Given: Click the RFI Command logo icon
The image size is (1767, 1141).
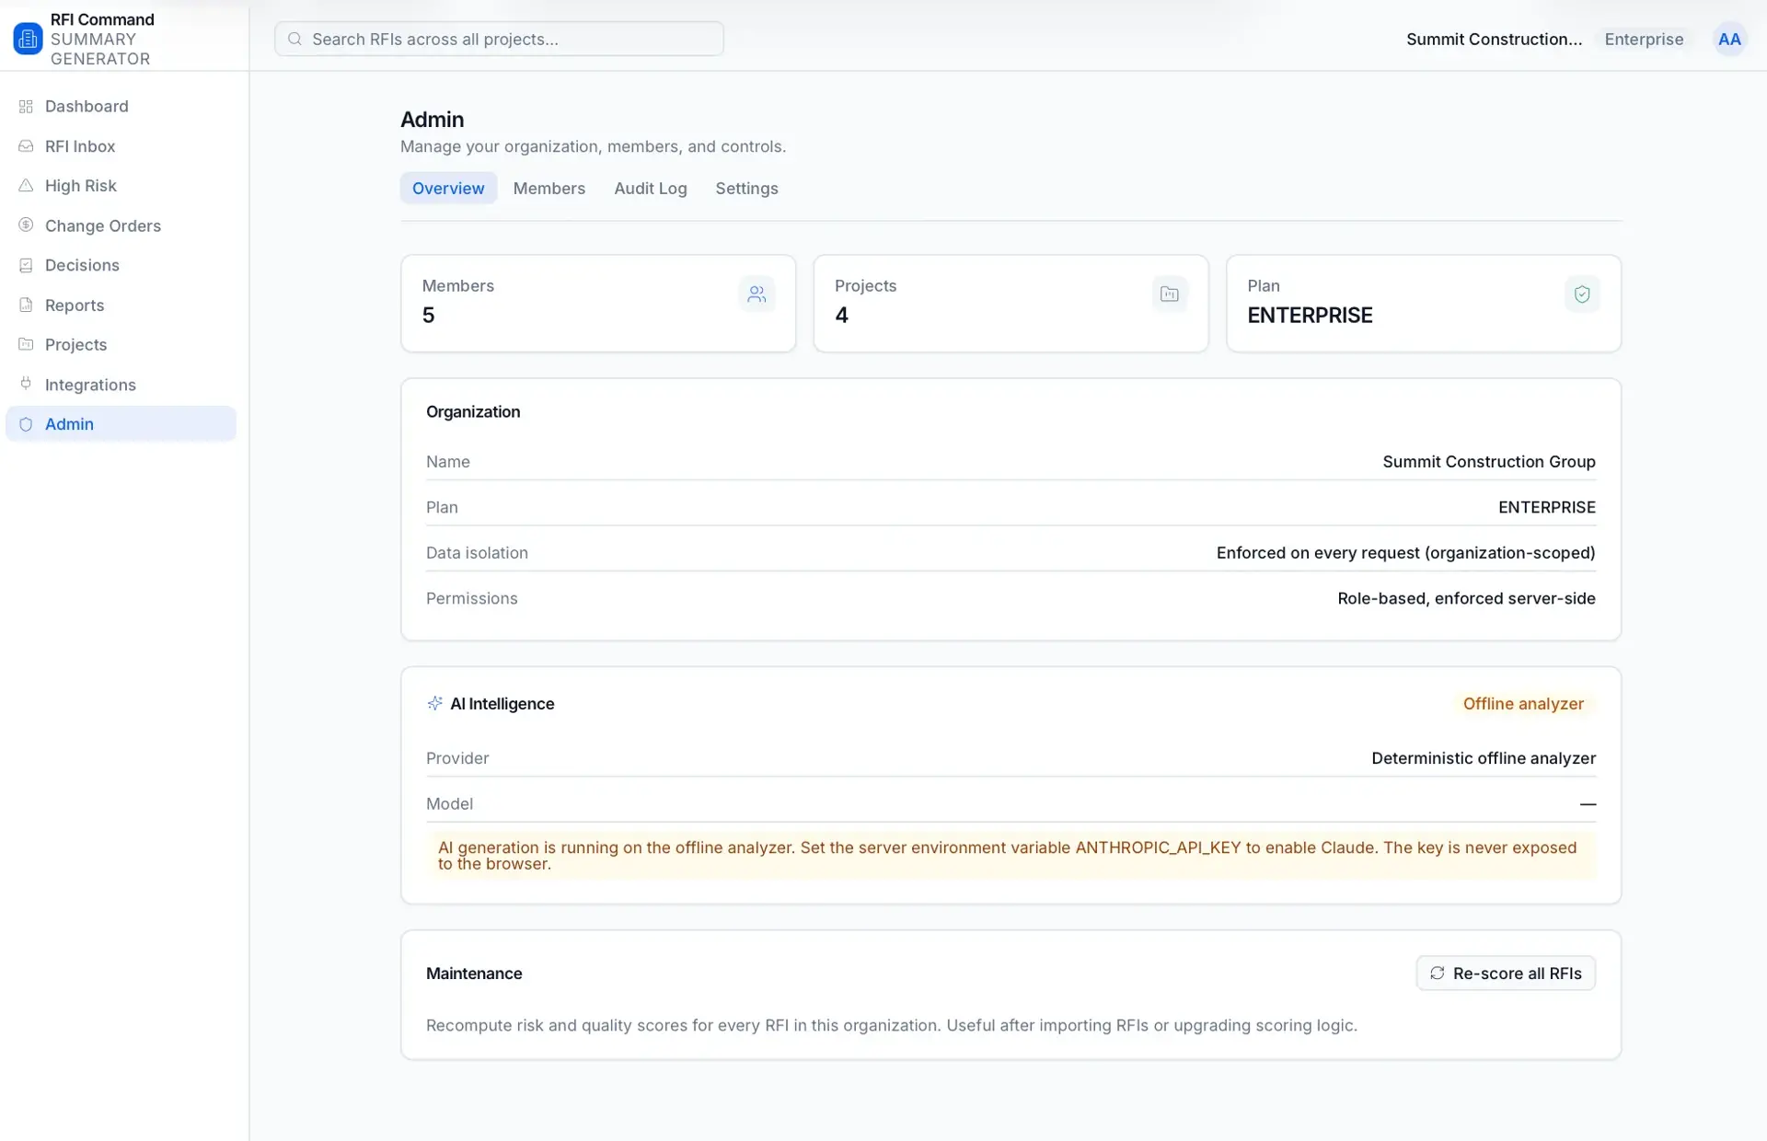Looking at the screenshot, I should [x=28, y=39].
